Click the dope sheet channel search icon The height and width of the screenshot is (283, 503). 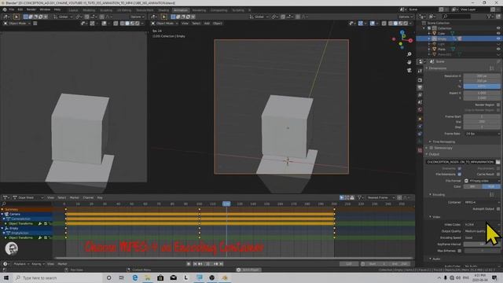pos(4,204)
